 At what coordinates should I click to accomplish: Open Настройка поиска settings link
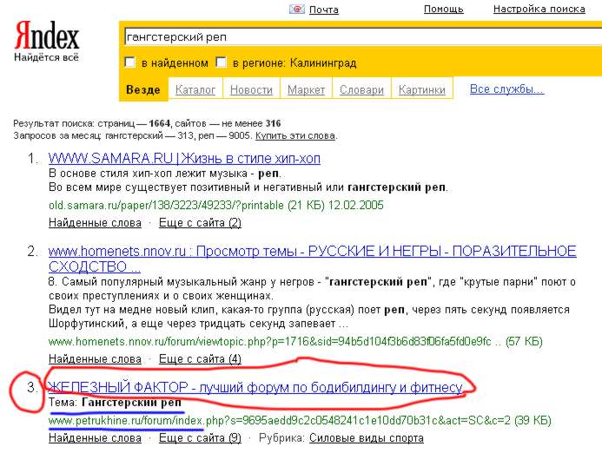tap(539, 10)
